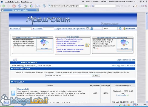Select the MegaLab.it :: Indice tab
Image resolution: width=148 pixels, height=107 pixels.
coord(20,10)
